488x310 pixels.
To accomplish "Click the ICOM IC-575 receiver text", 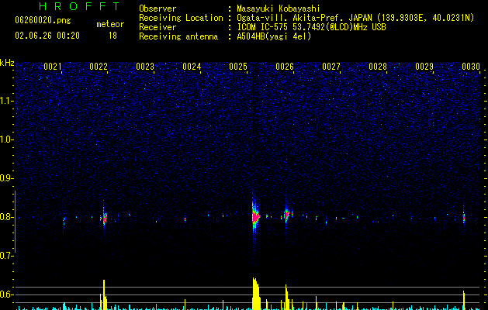I will [x=311, y=27].
